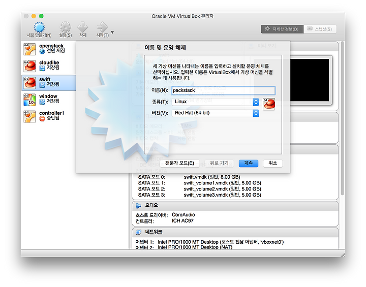The width and height of the screenshot is (366, 287).
Task: Click the VM preview thumbnail
Action: point(311,80)
